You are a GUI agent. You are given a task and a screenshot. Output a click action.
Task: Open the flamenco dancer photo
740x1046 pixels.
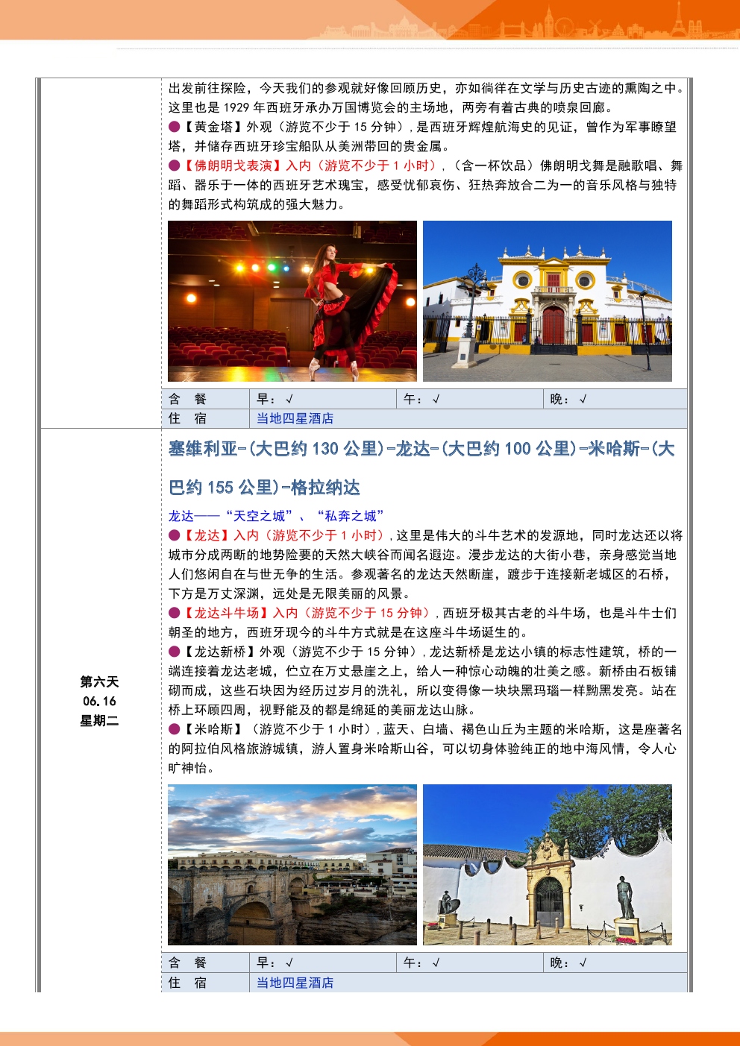coord(292,301)
